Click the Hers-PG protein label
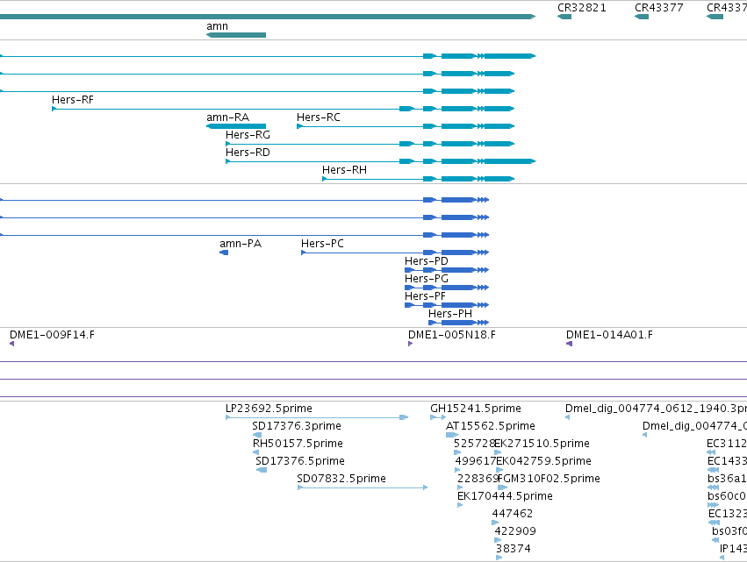The image size is (747, 562). [427, 279]
